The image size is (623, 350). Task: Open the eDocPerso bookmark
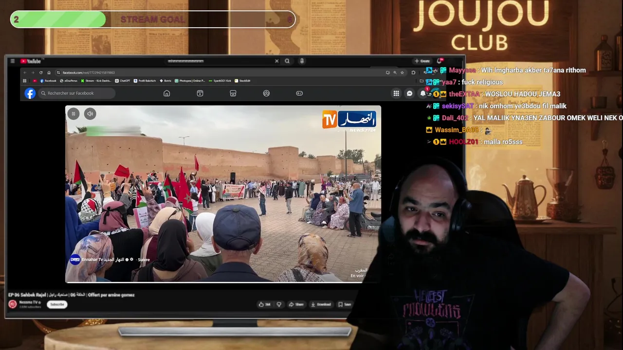coord(69,81)
